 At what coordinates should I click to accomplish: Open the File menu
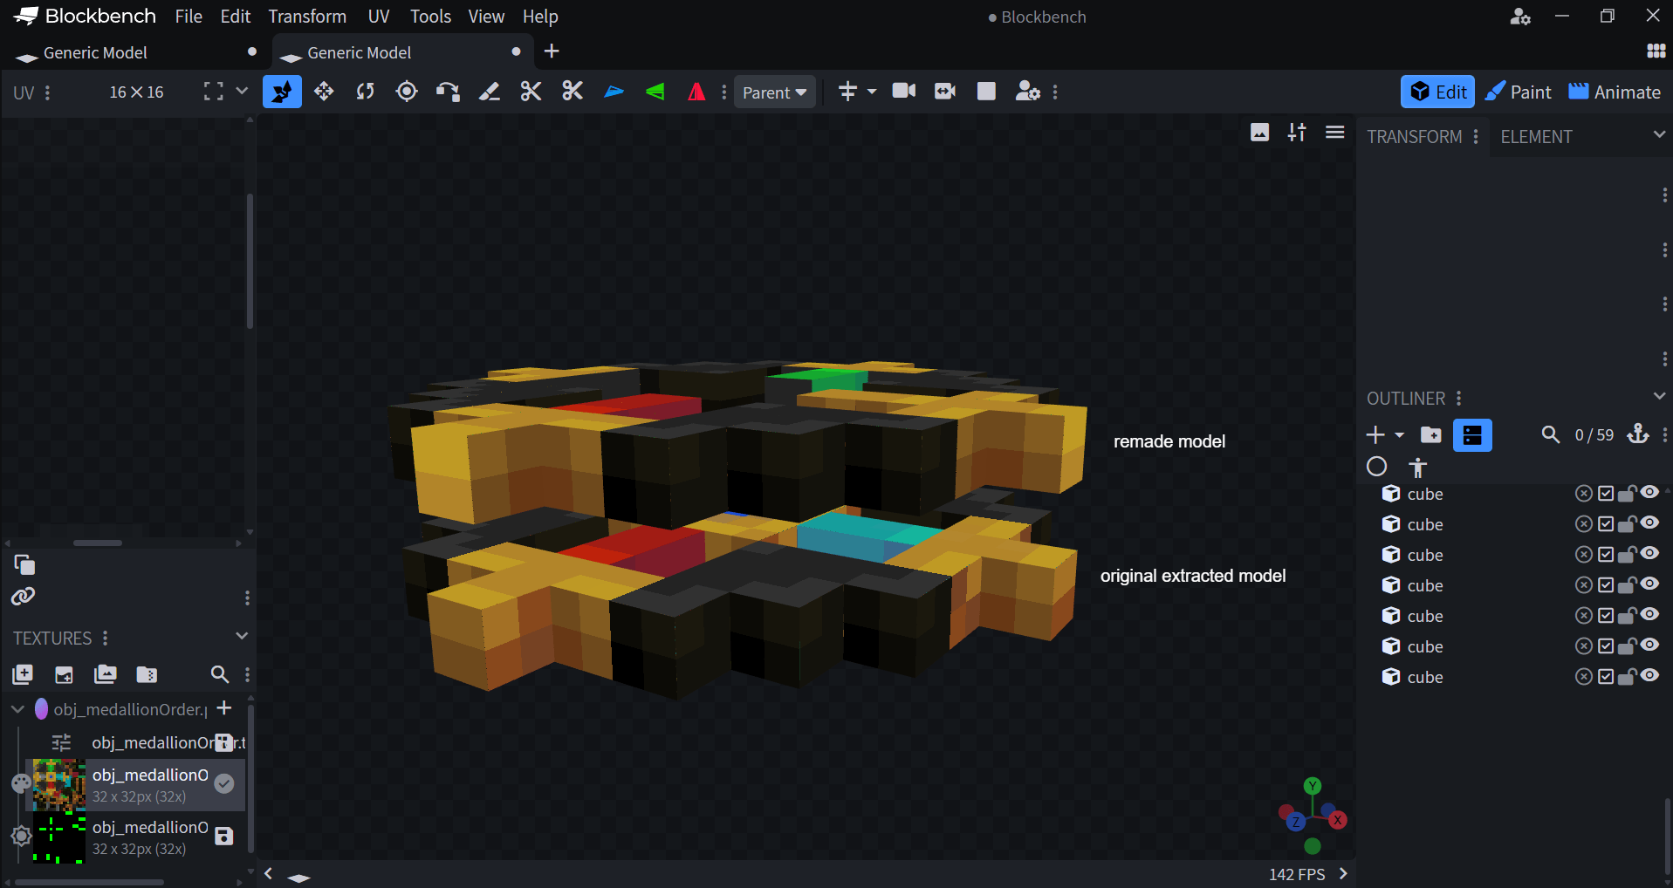(x=189, y=17)
